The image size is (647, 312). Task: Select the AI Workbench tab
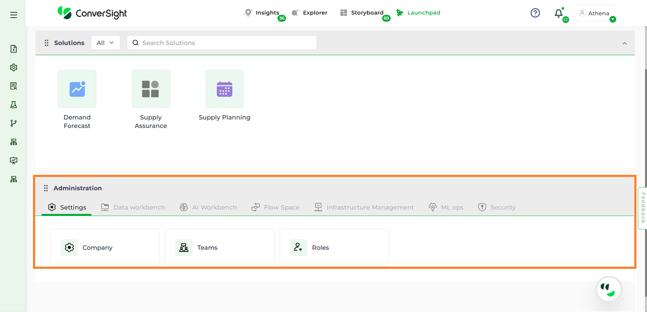208,207
